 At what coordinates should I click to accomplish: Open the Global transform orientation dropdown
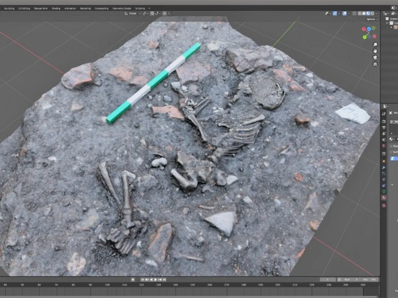coord(132,13)
